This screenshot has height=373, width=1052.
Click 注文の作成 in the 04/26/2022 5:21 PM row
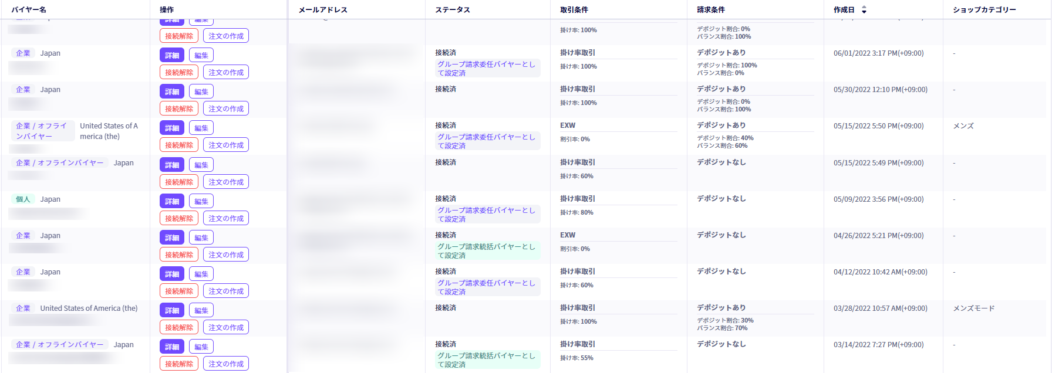pyautogui.click(x=226, y=255)
